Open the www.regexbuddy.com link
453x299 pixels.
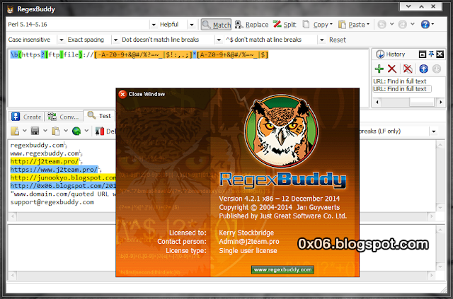tap(282, 269)
